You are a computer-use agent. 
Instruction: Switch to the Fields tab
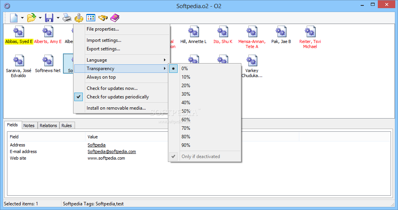click(x=13, y=125)
